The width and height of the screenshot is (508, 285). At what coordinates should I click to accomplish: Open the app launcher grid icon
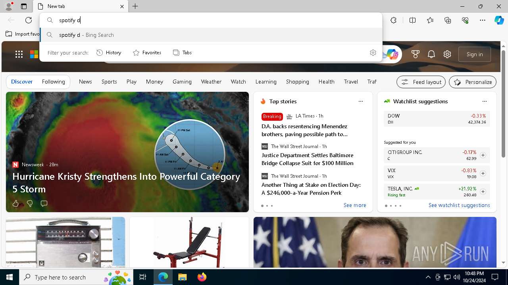(19, 54)
